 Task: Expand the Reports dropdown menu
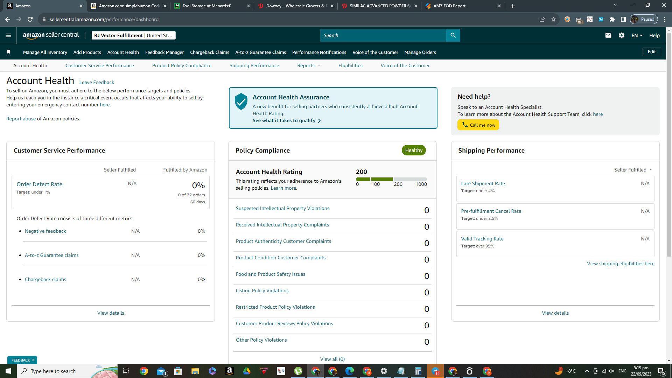pos(309,65)
